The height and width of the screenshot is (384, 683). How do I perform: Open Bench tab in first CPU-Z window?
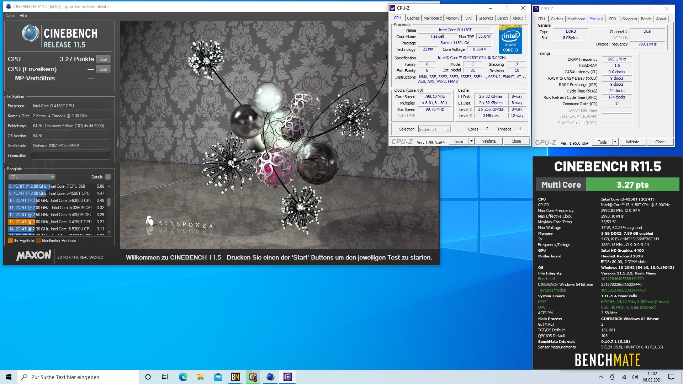tap(502, 18)
